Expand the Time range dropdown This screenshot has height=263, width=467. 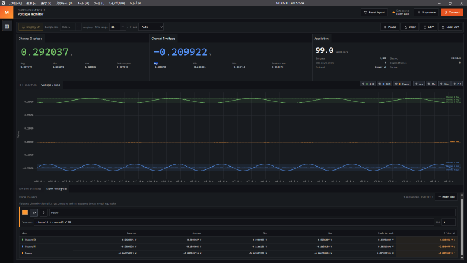[117, 27]
